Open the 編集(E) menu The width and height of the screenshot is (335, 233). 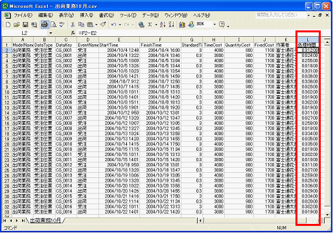click(45, 16)
